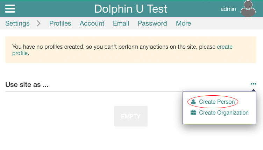Toggle the three-dots block menu icon
The width and height of the screenshot is (263, 150).
tap(254, 84)
